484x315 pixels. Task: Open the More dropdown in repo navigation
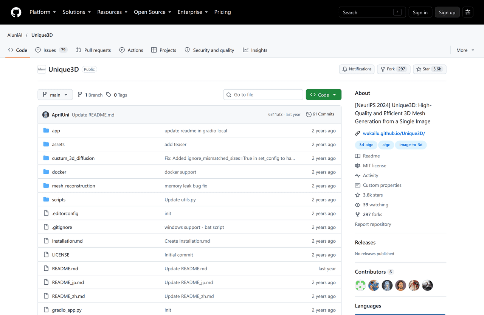click(465, 50)
